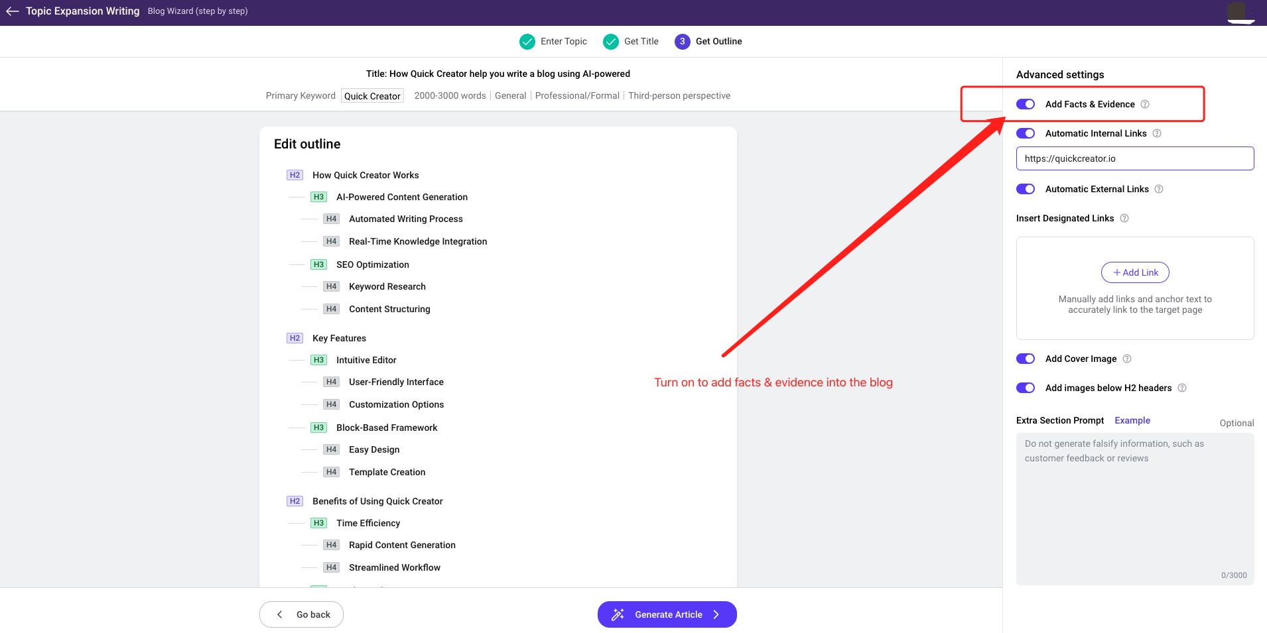Open the Automatic Internal Links help icon
Viewport: 1267px width, 633px height.
point(1157,133)
